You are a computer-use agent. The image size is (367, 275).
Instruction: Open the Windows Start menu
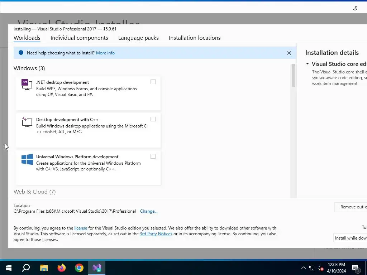pos(9,268)
